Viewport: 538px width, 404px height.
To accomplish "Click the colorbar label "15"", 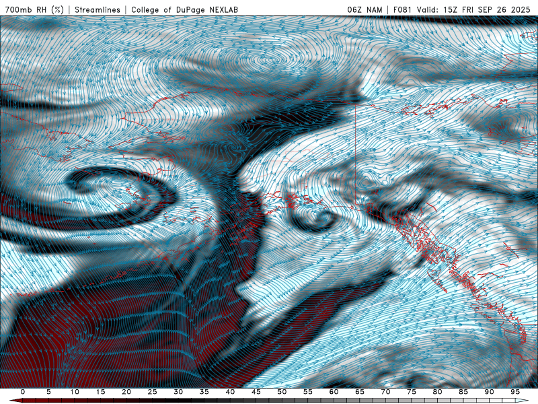I will tap(100, 392).
